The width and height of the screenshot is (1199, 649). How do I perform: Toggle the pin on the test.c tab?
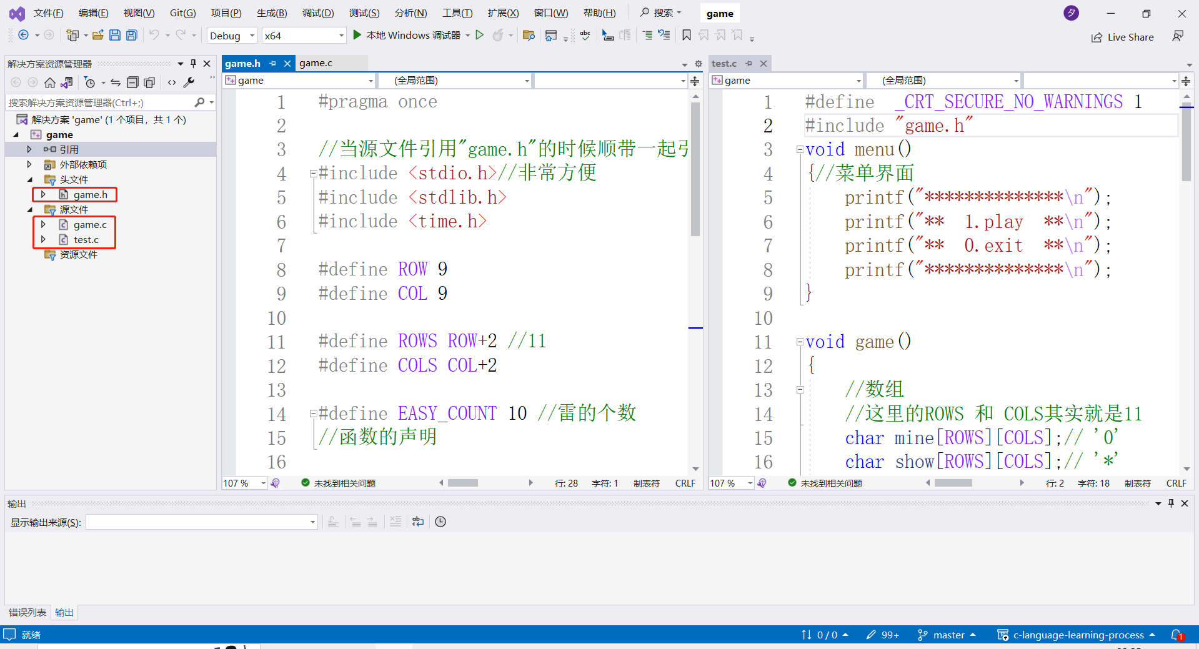[x=749, y=63]
